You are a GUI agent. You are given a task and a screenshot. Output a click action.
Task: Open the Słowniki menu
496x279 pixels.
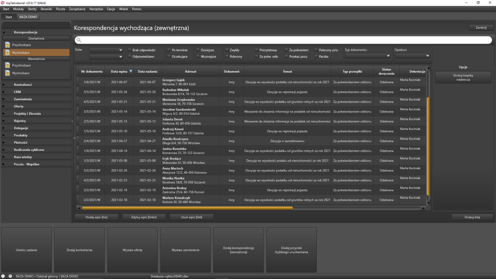pyautogui.click(x=46, y=9)
